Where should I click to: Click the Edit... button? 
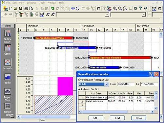tap(96, 118)
